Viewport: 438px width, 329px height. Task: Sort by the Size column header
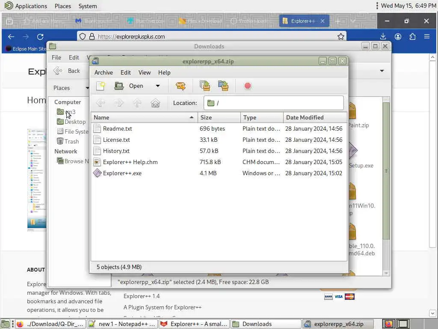pyautogui.click(x=219, y=117)
